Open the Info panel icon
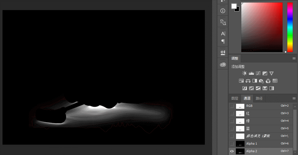298x155 pixels. [x=223, y=11]
